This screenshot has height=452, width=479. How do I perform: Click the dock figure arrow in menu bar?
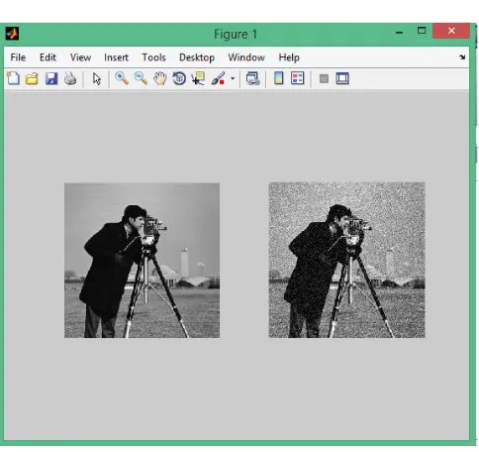coord(462,57)
